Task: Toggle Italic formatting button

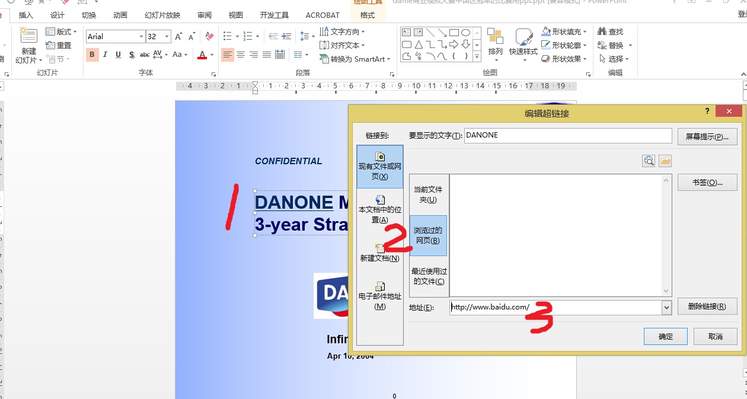Action: [105, 55]
